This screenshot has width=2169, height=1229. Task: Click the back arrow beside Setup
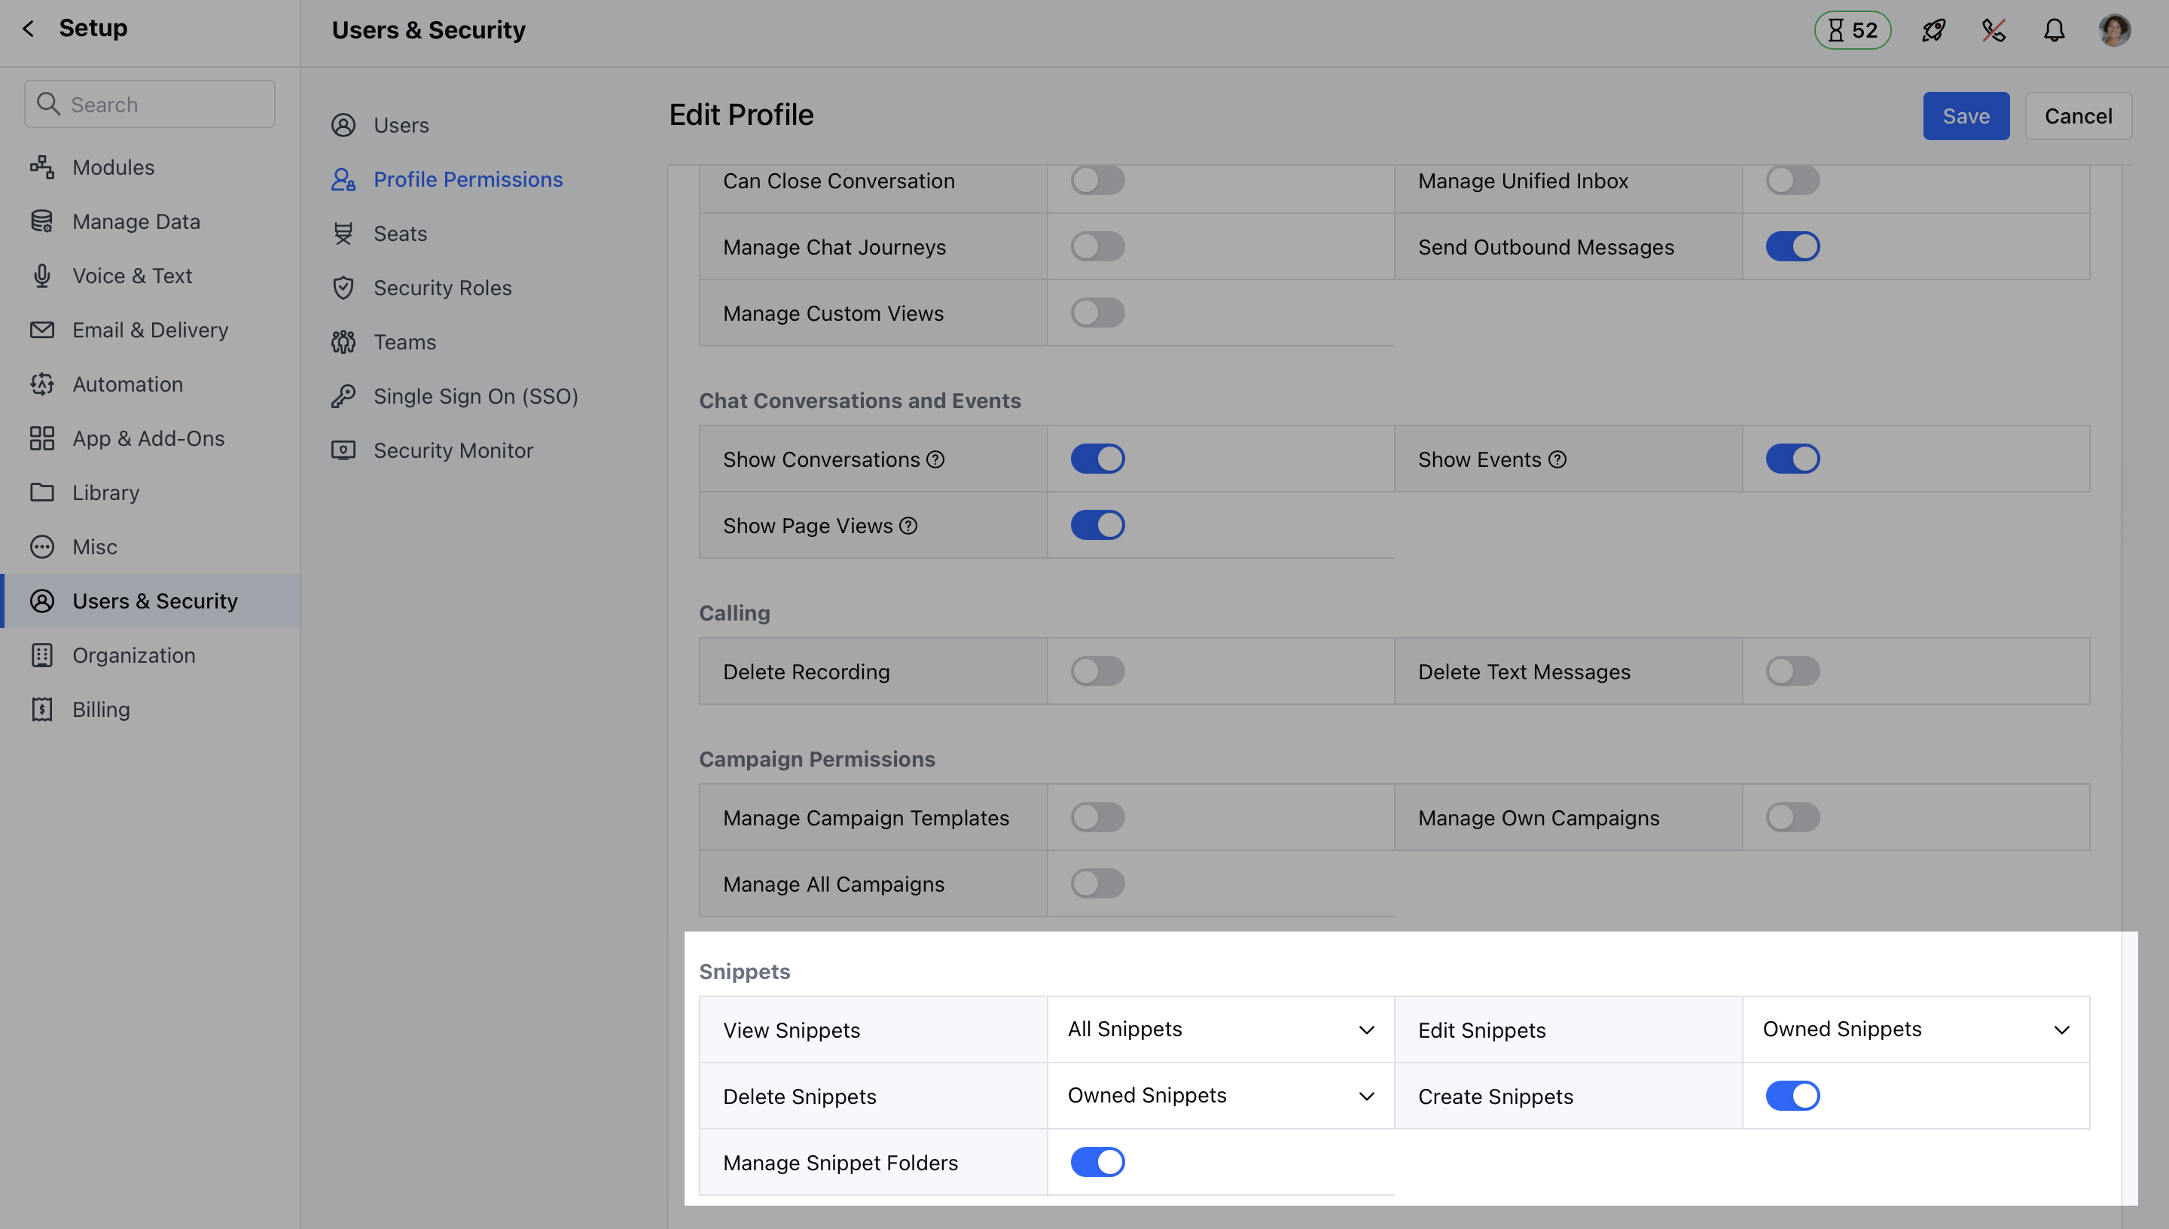[x=29, y=29]
